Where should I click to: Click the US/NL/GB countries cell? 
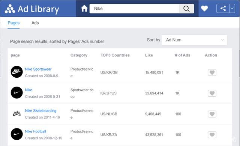[109, 114]
